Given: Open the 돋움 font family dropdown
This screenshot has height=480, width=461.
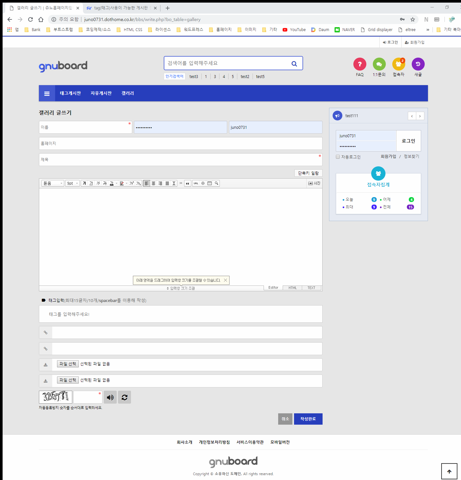Looking at the screenshot, I should 53,184.
